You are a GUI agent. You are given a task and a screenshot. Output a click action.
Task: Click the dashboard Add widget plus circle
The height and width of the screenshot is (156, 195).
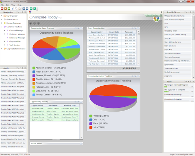[30, 23]
